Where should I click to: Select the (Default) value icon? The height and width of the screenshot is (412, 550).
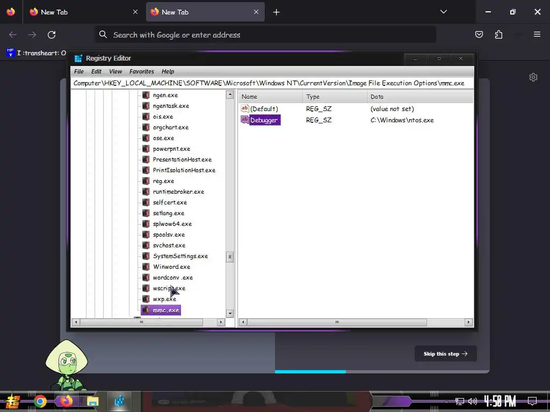(244, 108)
